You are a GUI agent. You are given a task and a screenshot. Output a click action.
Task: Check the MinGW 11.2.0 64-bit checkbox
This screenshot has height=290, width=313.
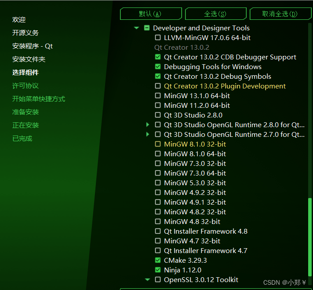coord(158,105)
